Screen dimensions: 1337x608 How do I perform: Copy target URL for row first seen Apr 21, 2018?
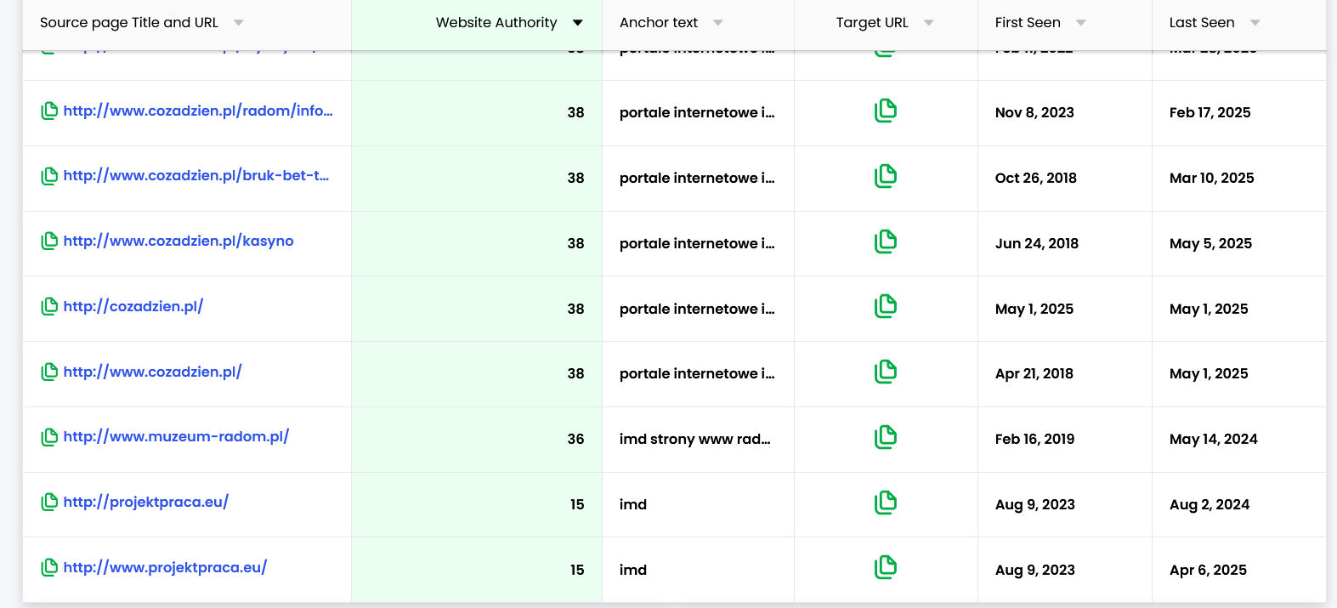coord(885,372)
